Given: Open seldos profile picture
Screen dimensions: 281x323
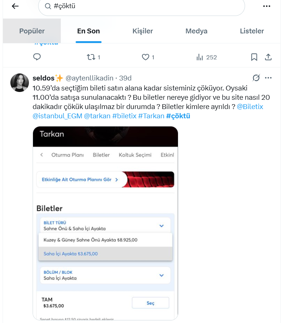Looking at the screenshot, I should click(x=20, y=82).
